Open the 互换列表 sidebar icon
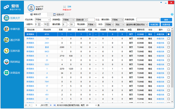175x109 pixels. pos(6,51)
